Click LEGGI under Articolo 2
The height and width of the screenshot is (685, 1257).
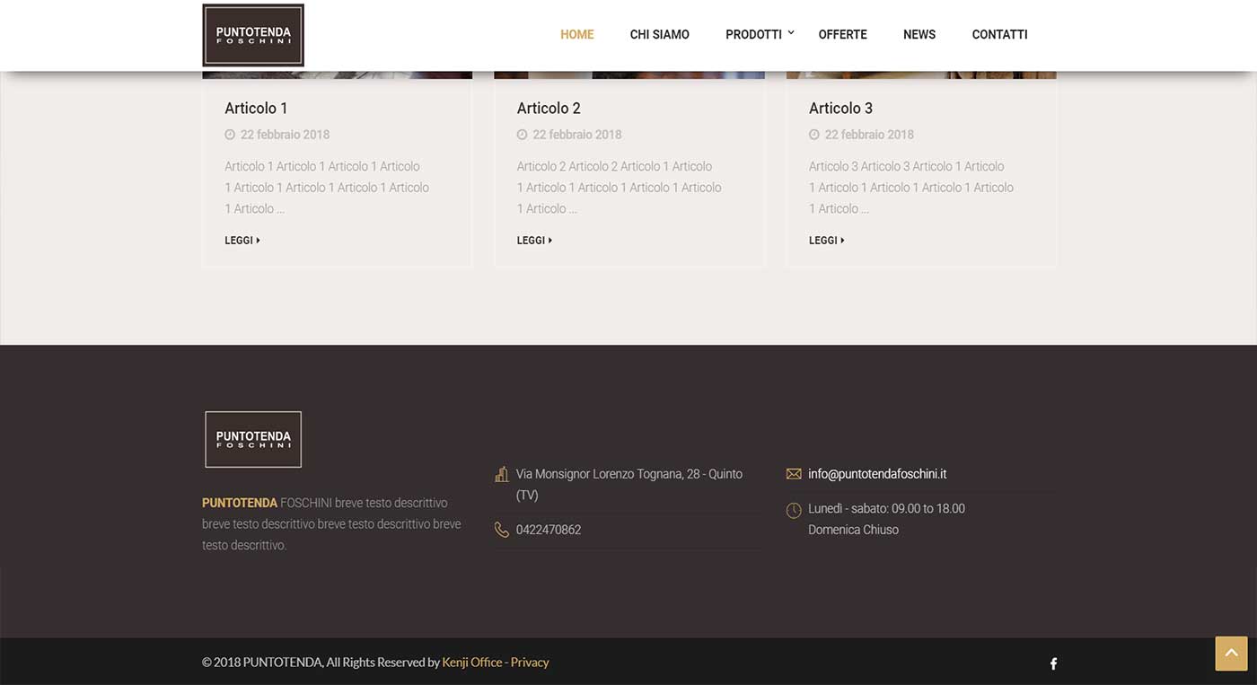[x=534, y=241]
